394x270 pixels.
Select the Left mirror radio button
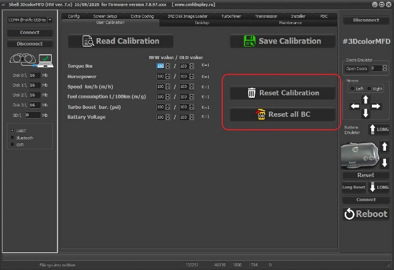(x=352, y=89)
